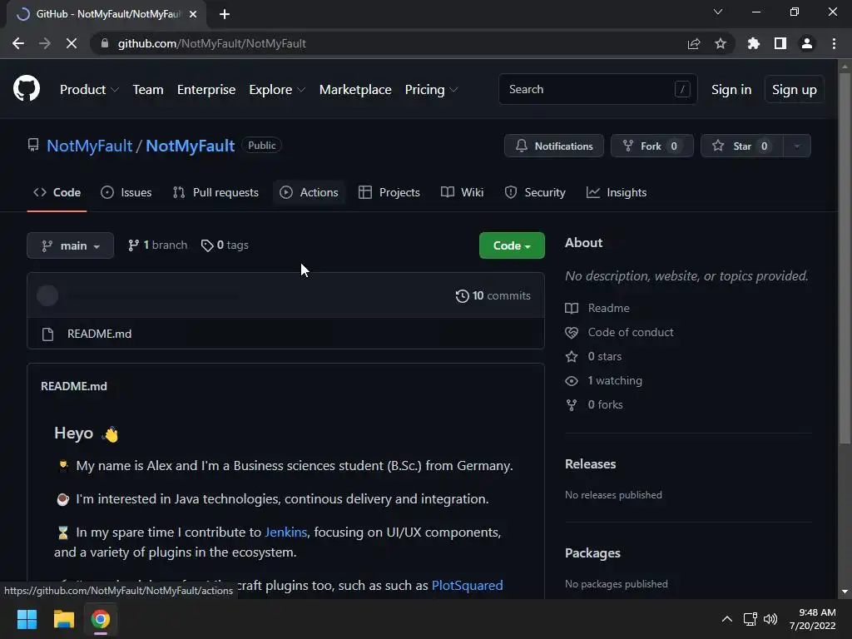Bookmark this page with the star icon
The image size is (852, 639).
[x=721, y=43]
